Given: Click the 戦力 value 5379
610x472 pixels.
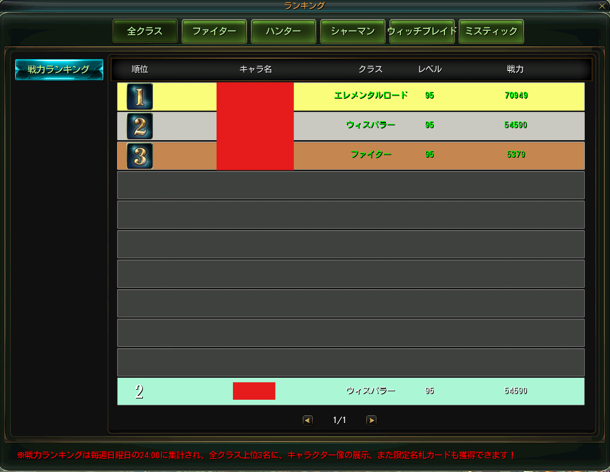Looking at the screenshot, I should tap(516, 154).
